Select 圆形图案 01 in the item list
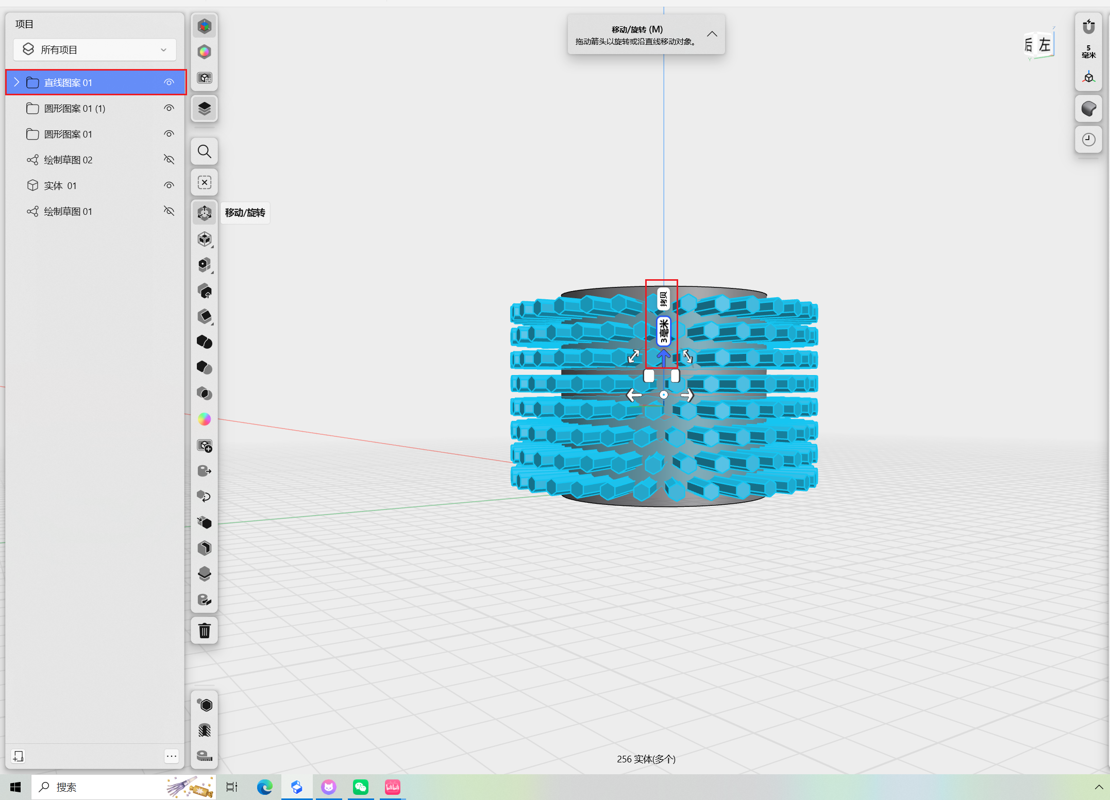The height and width of the screenshot is (800, 1110). pos(68,134)
